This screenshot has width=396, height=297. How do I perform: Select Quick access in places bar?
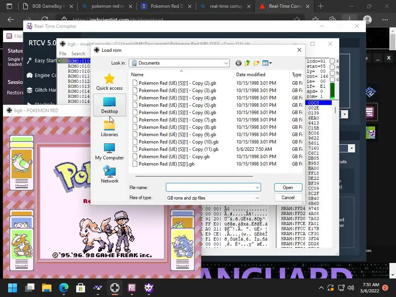(109, 82)
